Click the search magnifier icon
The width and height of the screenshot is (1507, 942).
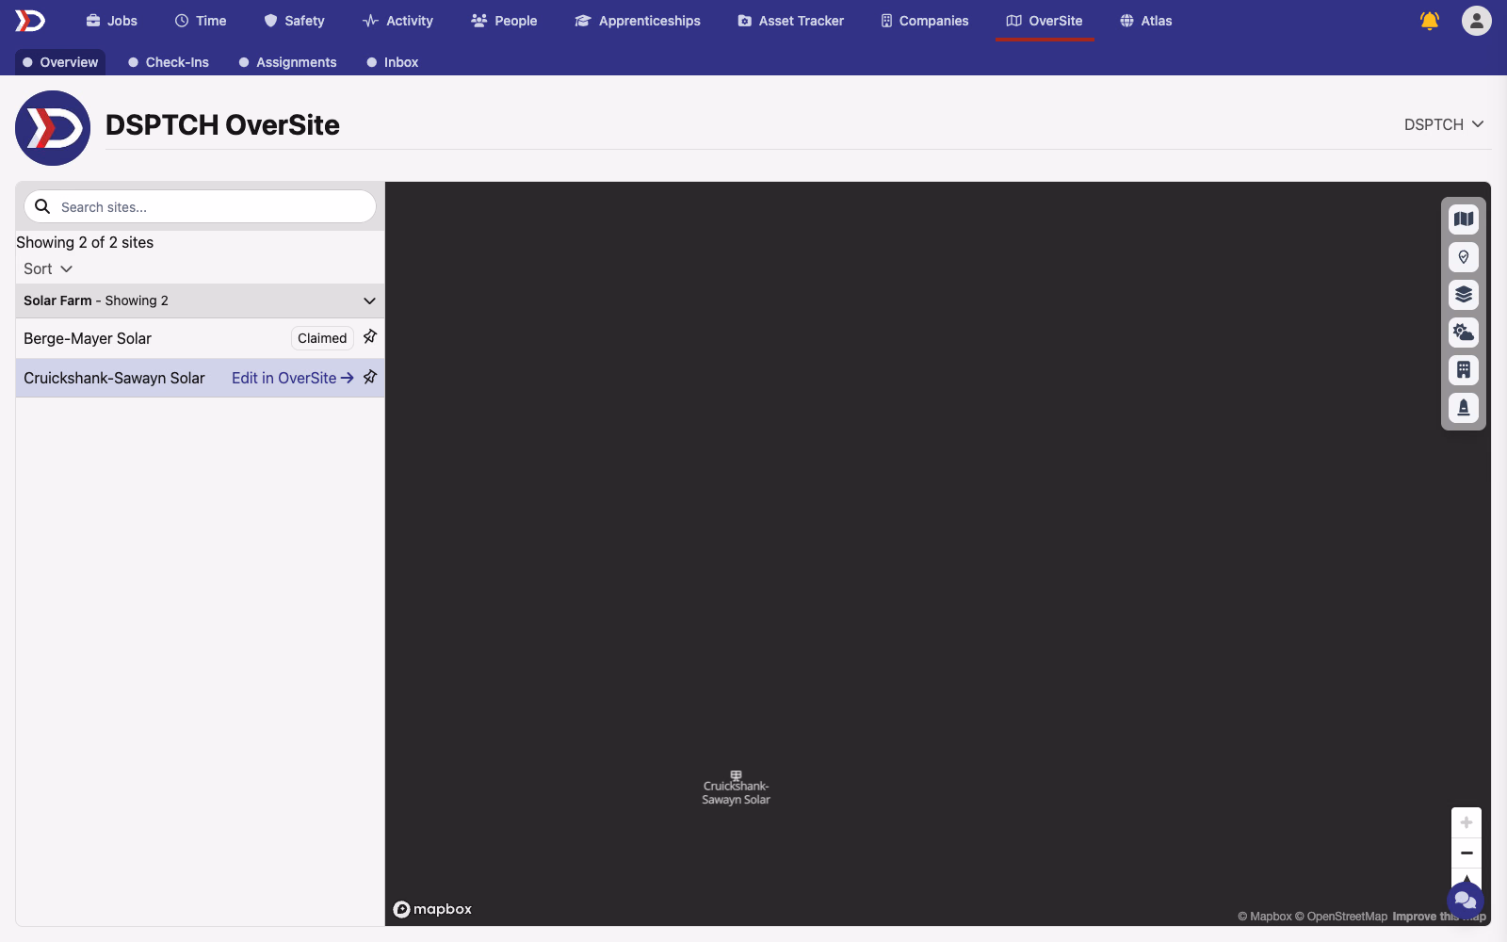tap(42, 206)
